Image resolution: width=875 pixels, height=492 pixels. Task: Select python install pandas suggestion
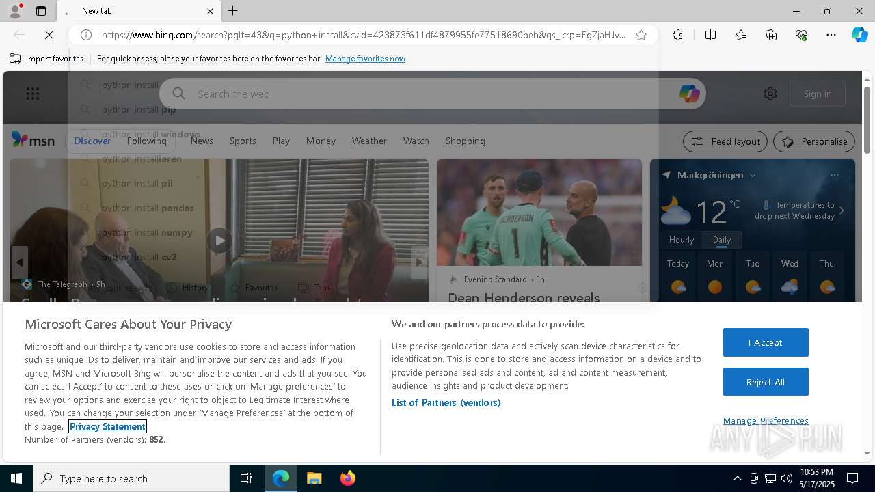[148, 208]
